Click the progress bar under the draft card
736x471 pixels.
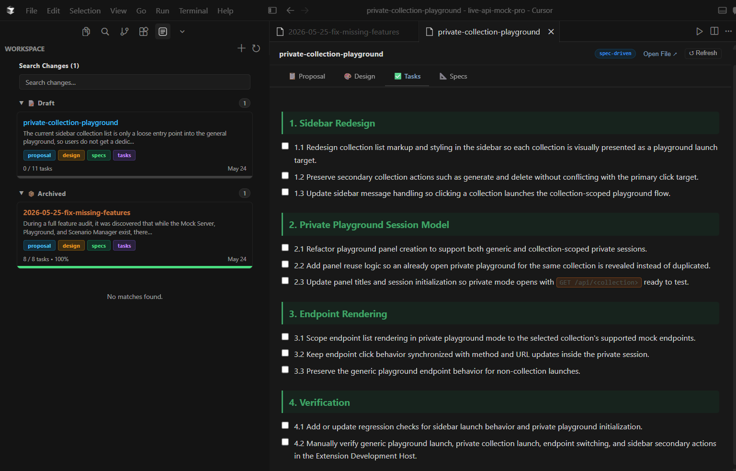[135, 177]
